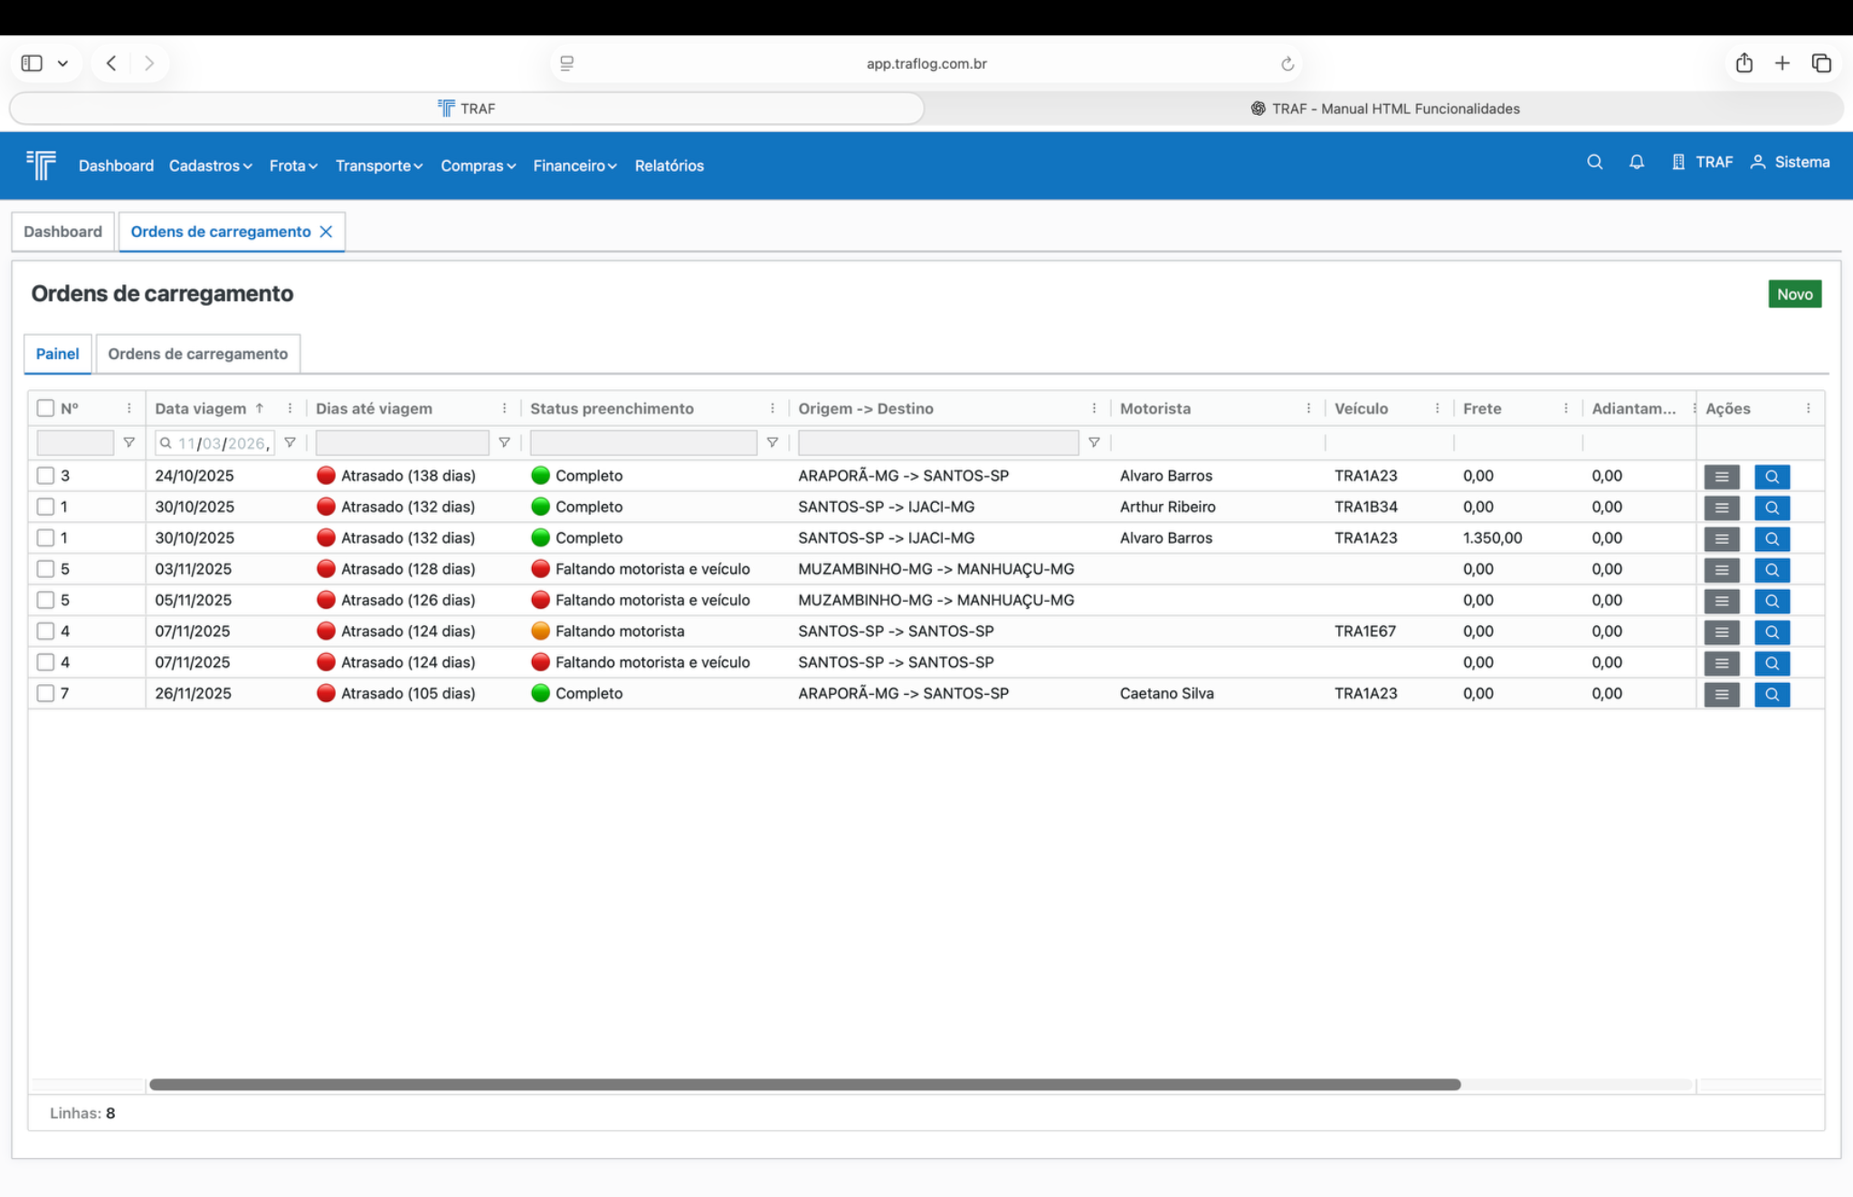Expand the Cadastros dropdown menu
This screenshot has height=1197, width=1853.
[210, 166]
